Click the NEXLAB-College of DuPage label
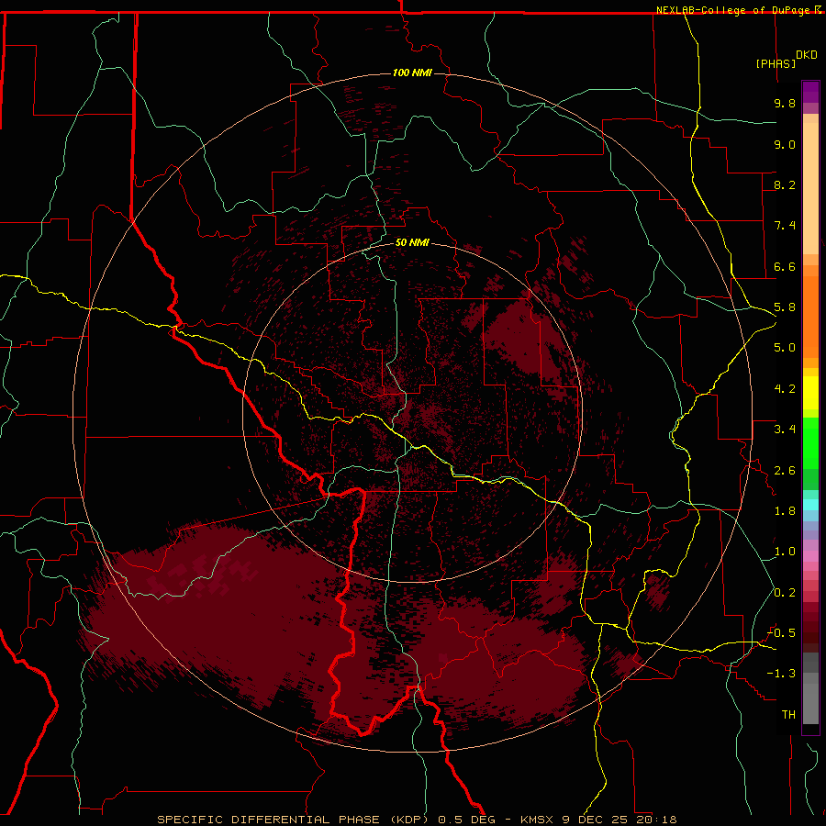 pyautogui.click(x=735, y=10)
